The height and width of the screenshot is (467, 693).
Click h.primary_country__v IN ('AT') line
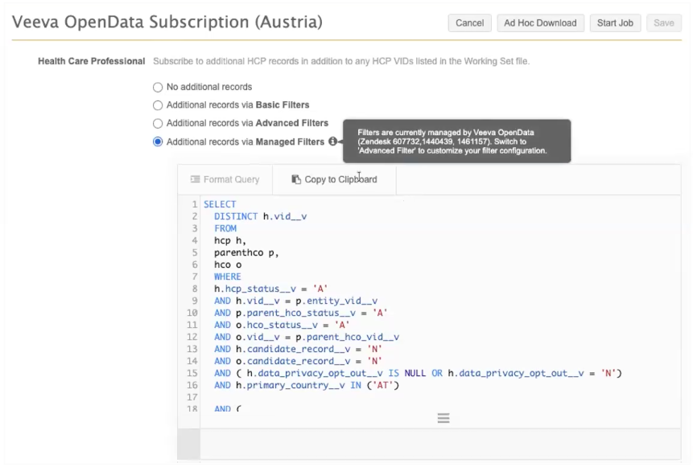pyautogui.click(x=307, y=385)
